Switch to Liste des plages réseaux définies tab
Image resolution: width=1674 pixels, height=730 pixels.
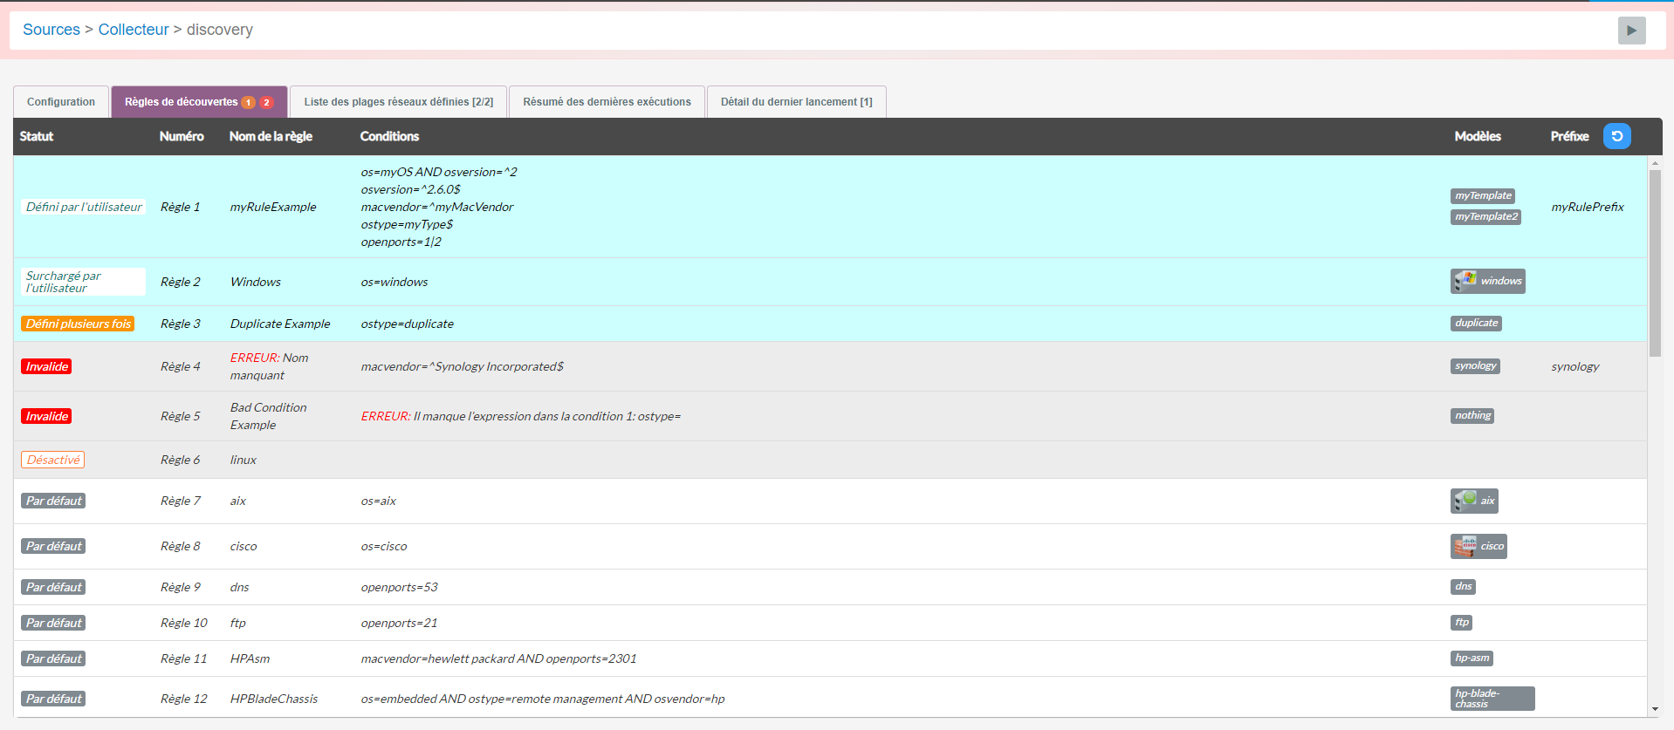[398, 102]
